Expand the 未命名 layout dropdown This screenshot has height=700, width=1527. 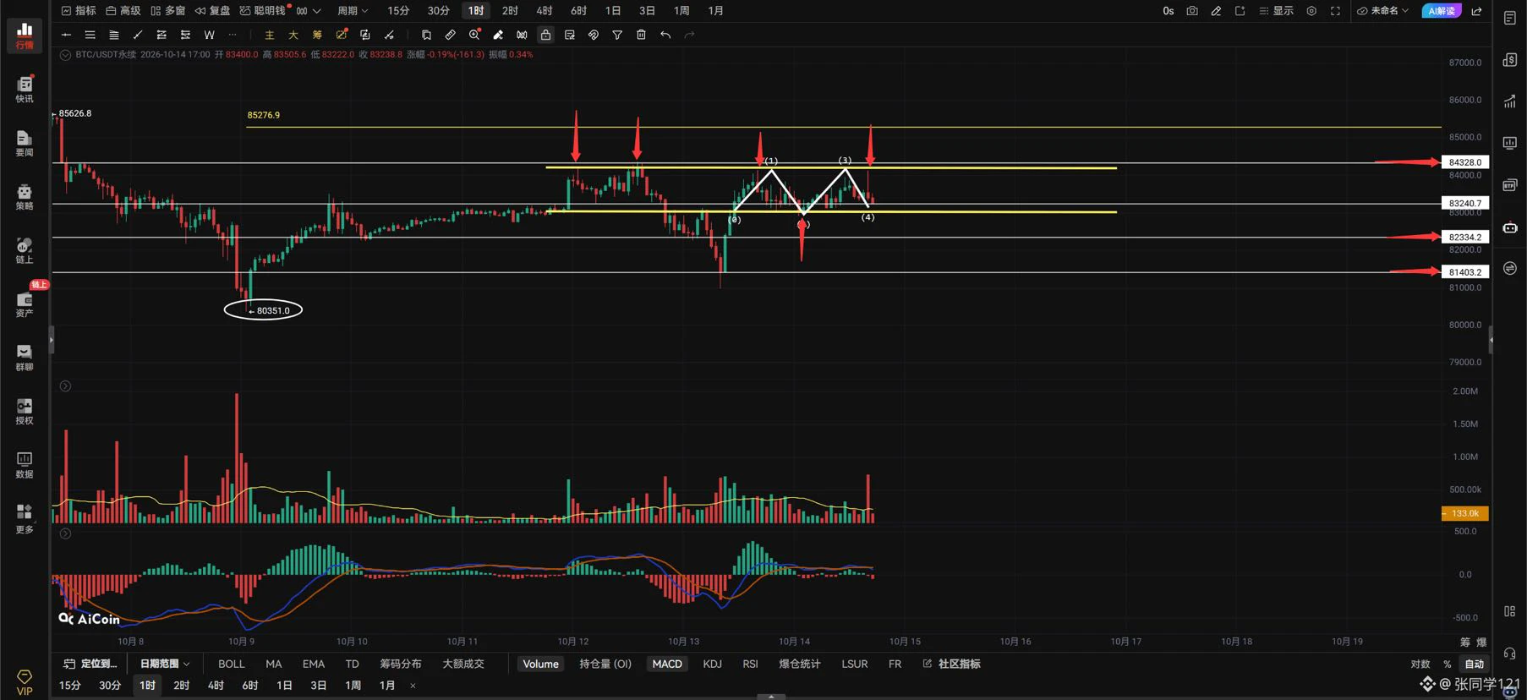click(1382, 11)
